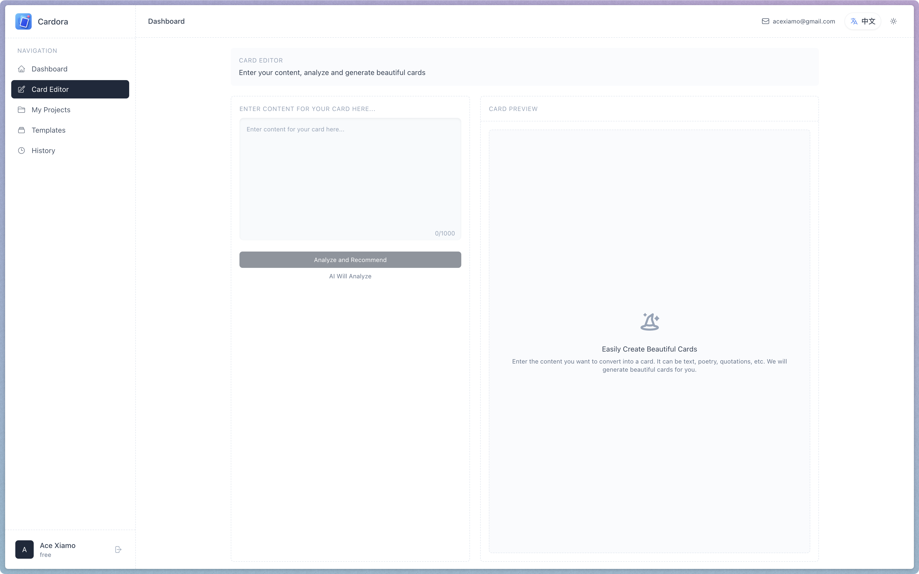Click the acexiamo@gmail.com email link
Viewport: 919px width, 574px height.
pos(804,21)
